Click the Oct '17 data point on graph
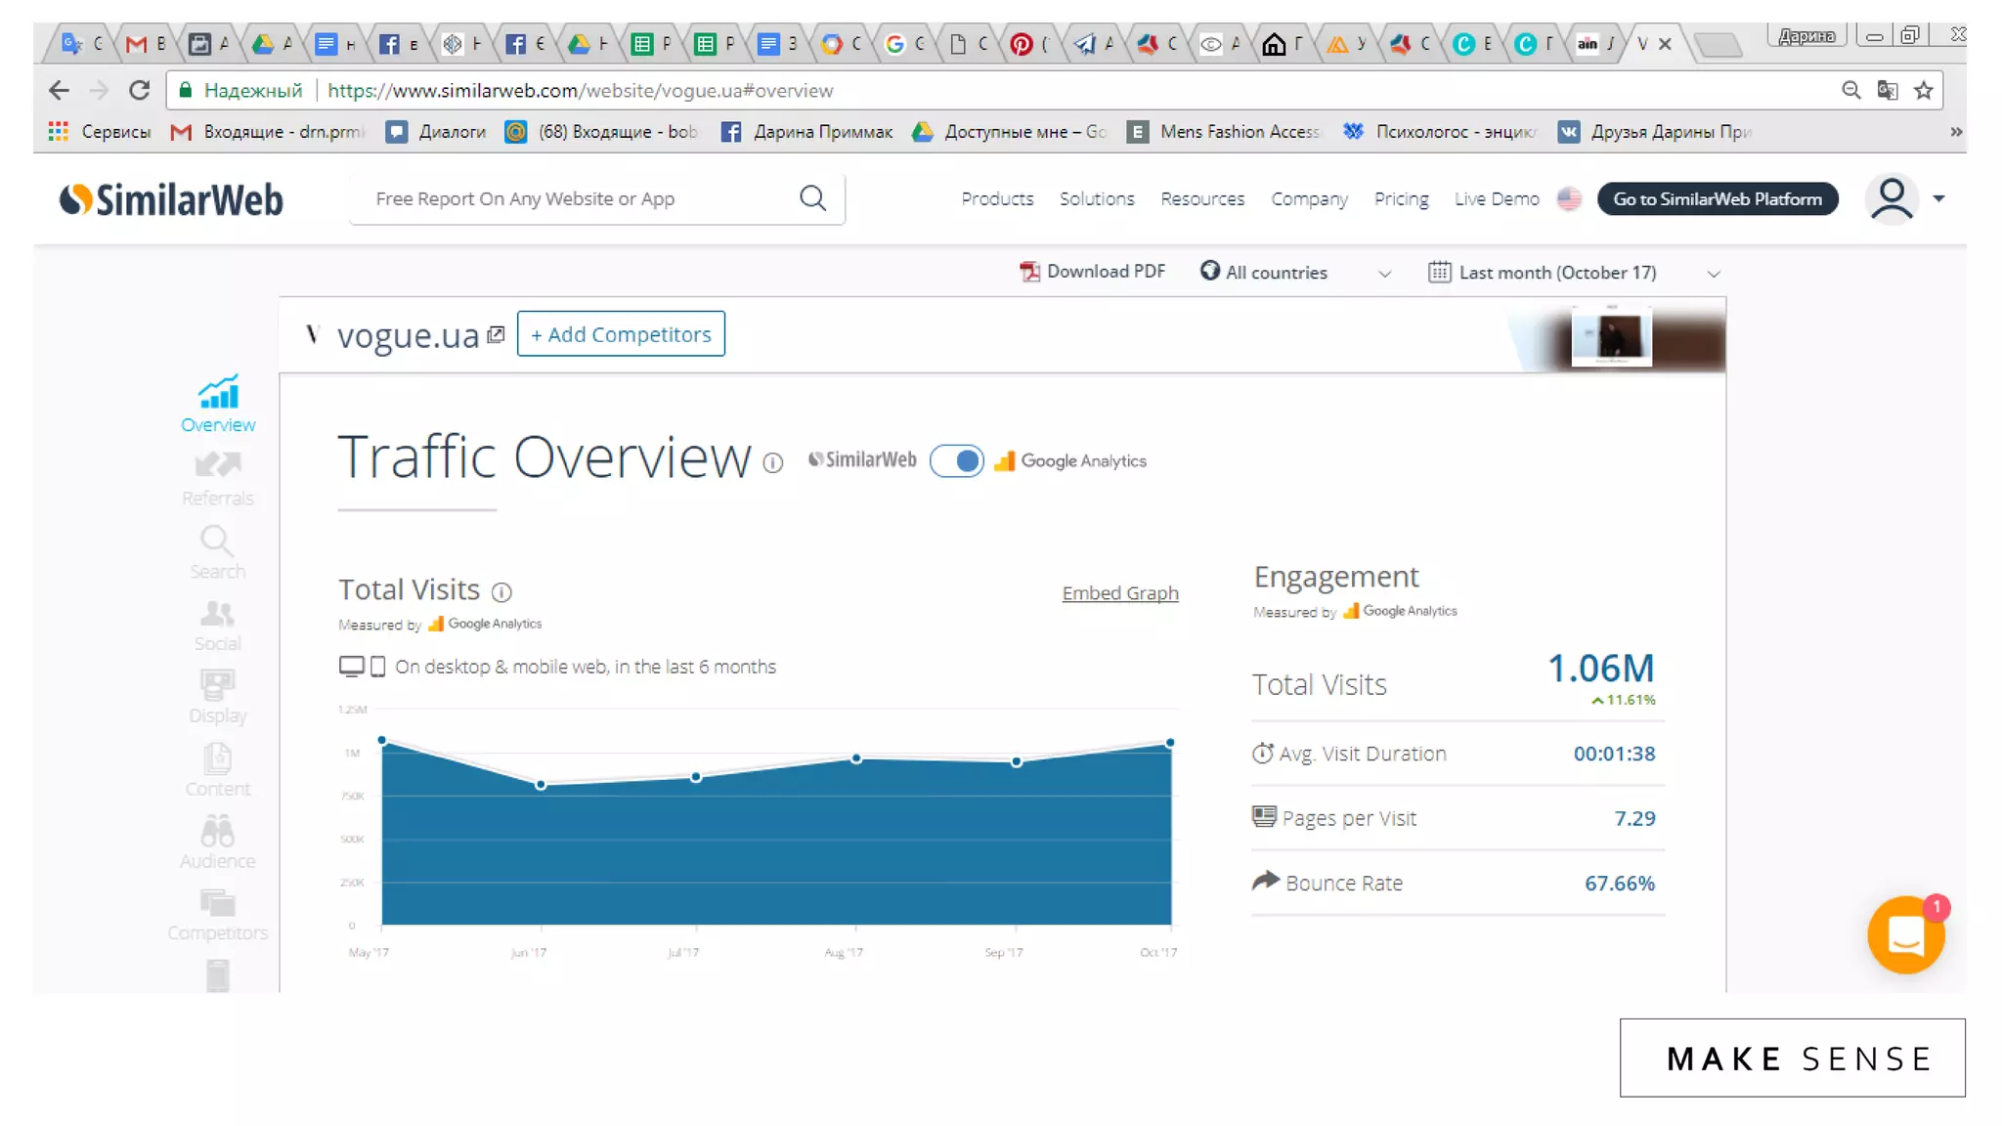 [1169, 743]
